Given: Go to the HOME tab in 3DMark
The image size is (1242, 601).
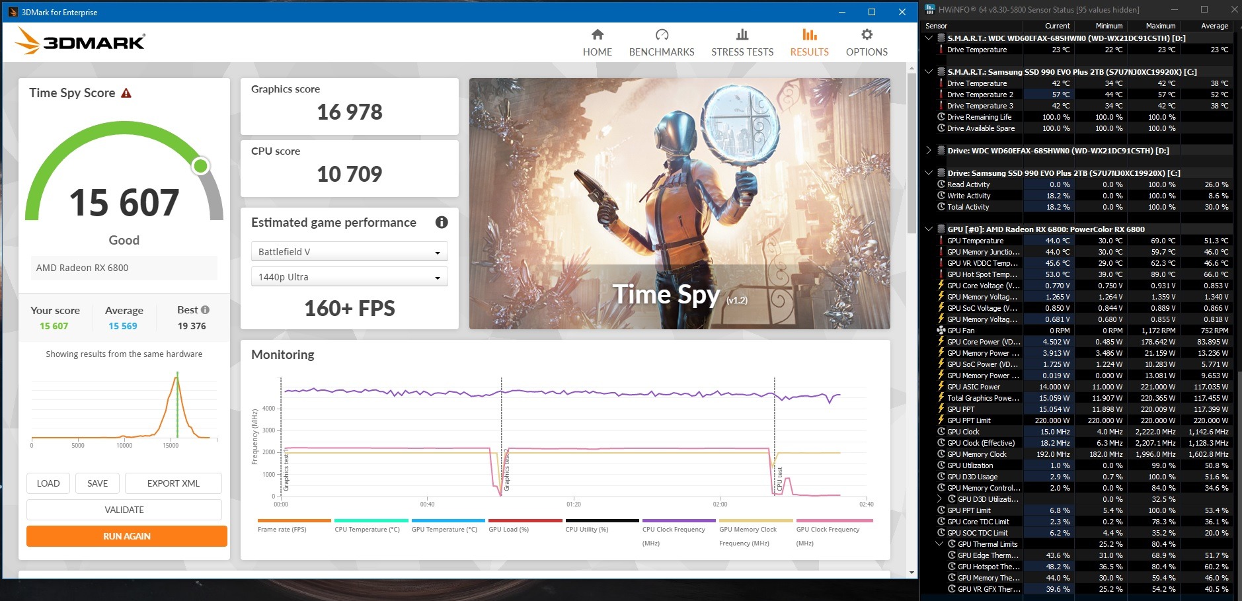Looking at the screenshot, I should click(598, 43).
